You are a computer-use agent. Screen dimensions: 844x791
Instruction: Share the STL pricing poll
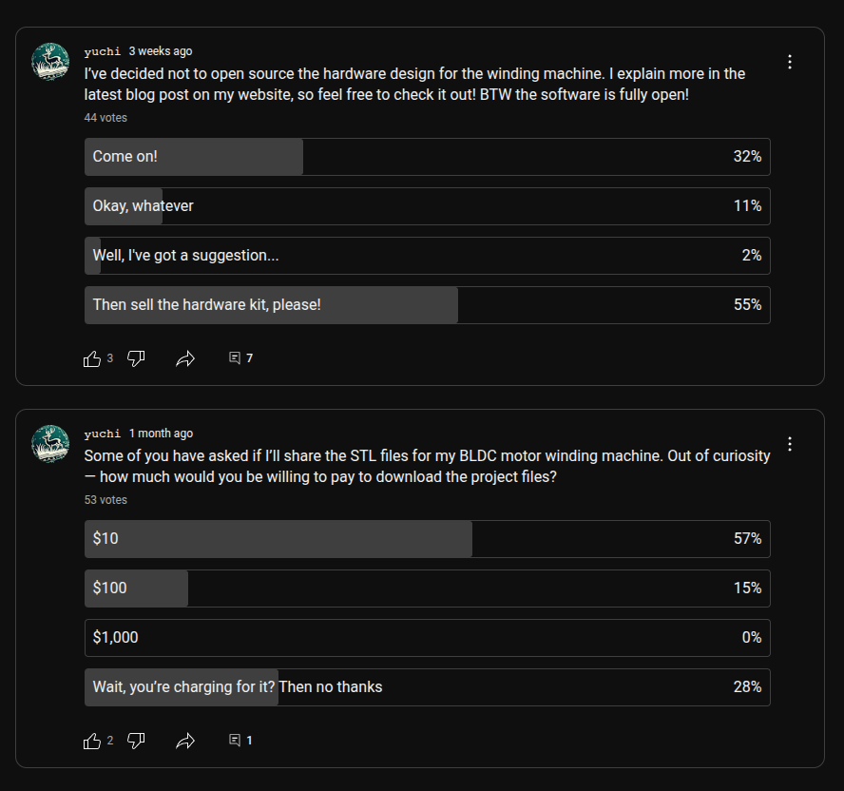185,740
